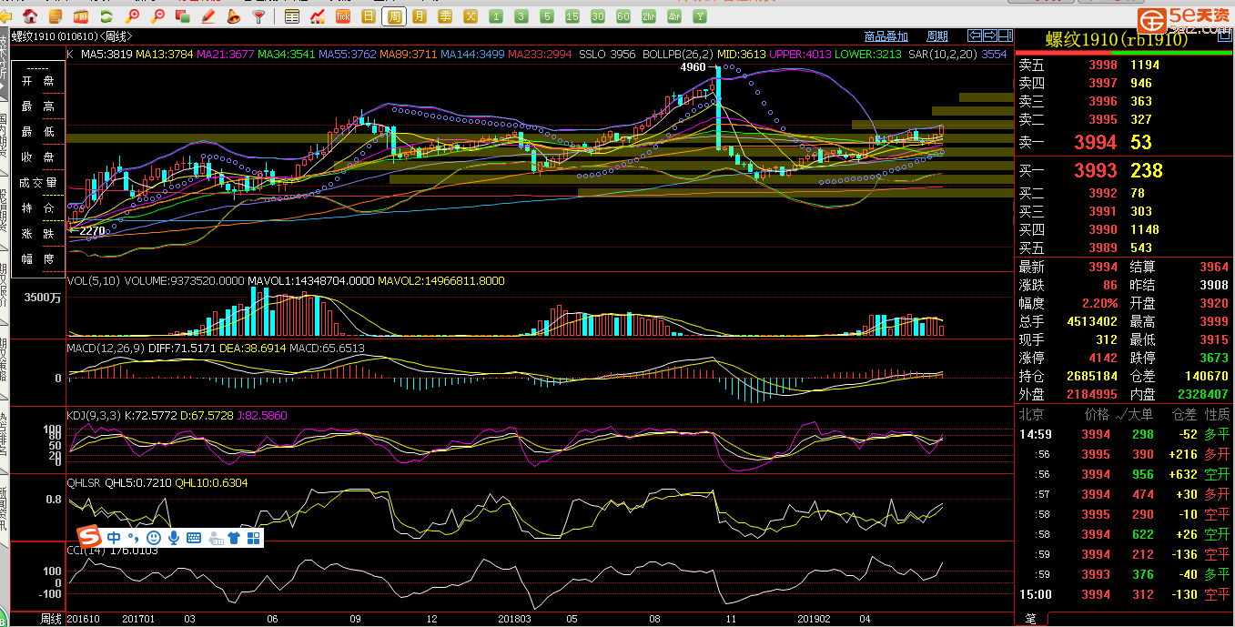Click the 买一 price 3993
1235x627 pixels.
(1095, 170)
